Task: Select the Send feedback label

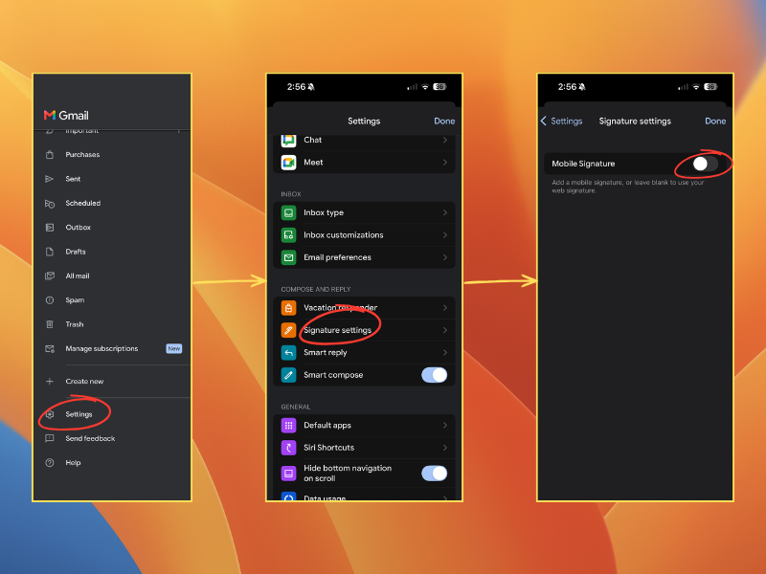Action: coord(90,438)
